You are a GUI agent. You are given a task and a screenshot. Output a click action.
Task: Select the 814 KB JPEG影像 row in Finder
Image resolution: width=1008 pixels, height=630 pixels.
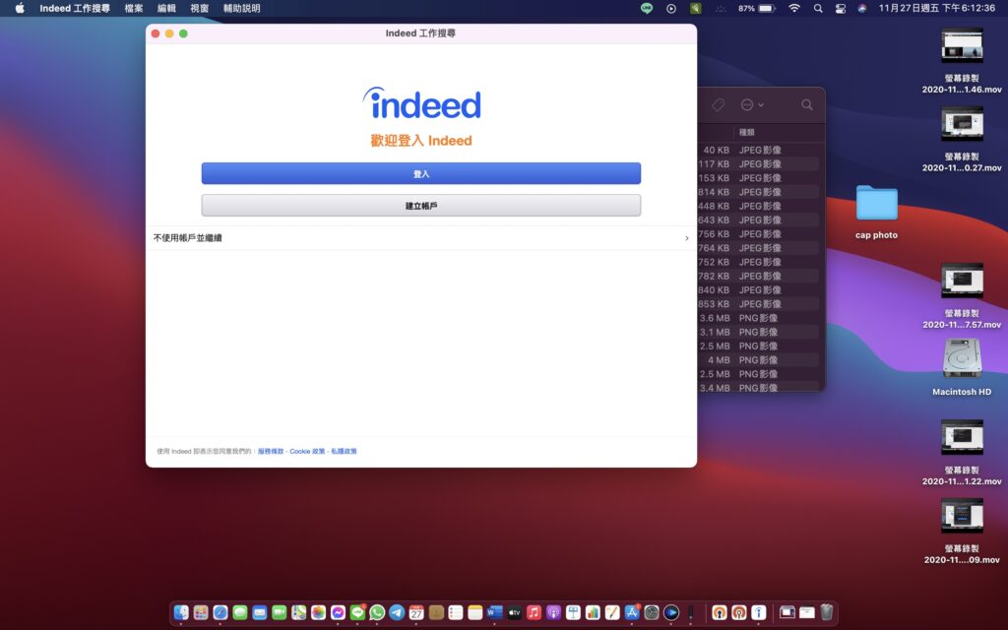pos(759,192)
